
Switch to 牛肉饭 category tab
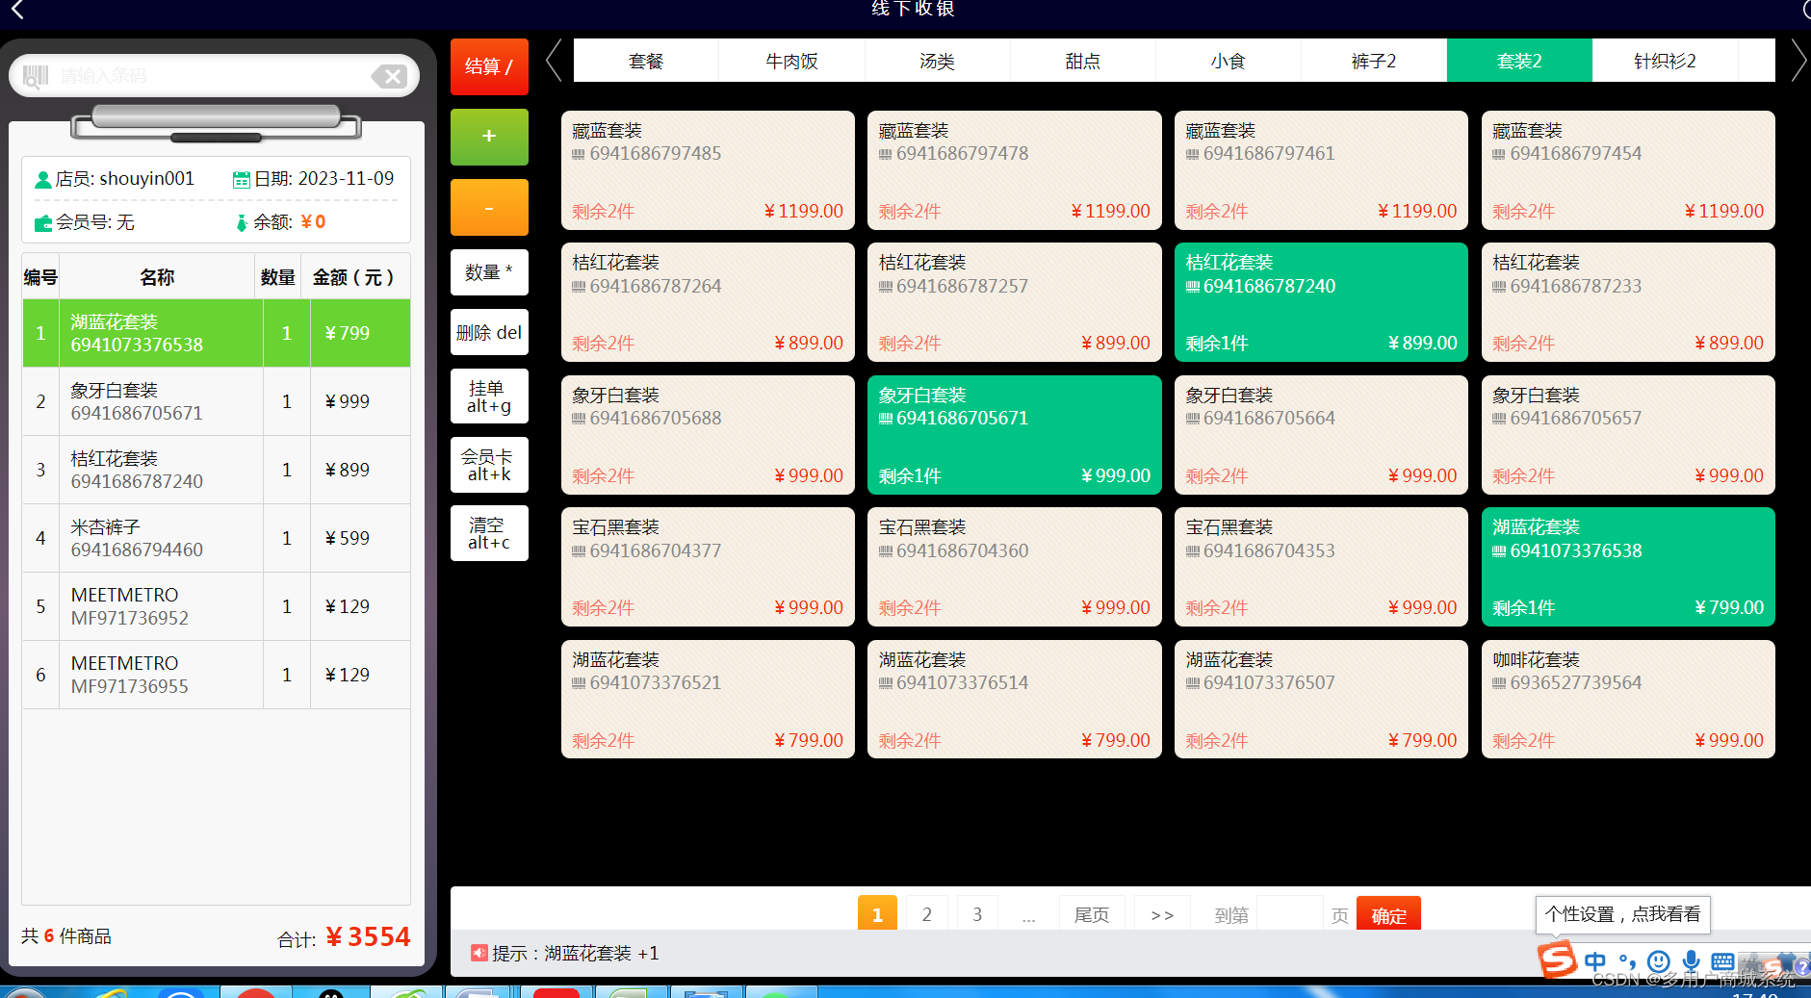point(791,61)
